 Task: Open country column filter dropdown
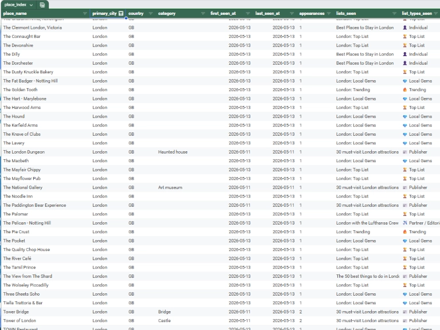point(151,14)
